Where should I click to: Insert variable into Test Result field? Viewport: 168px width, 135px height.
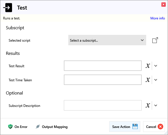[x=148, y=66]
